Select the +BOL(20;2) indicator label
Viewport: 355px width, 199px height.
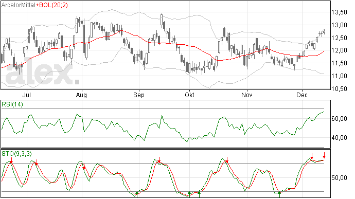51,5
